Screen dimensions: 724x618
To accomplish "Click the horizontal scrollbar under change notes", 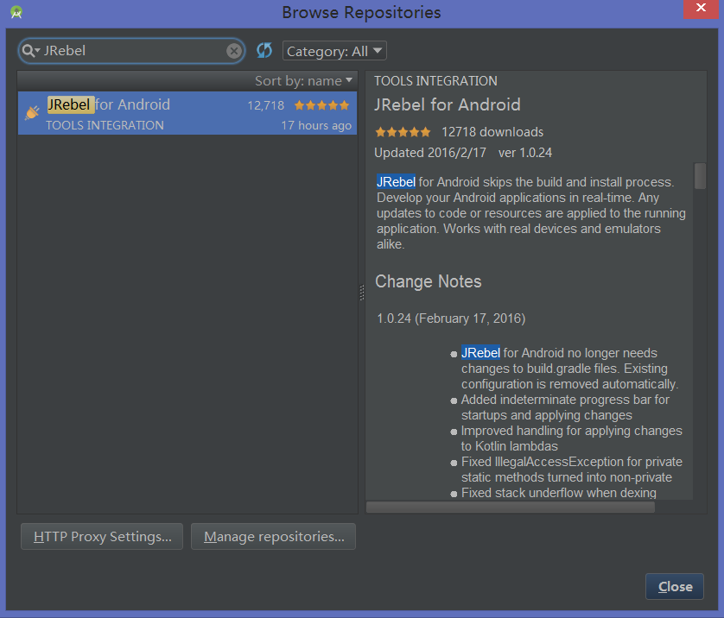I will click(510, 507).
